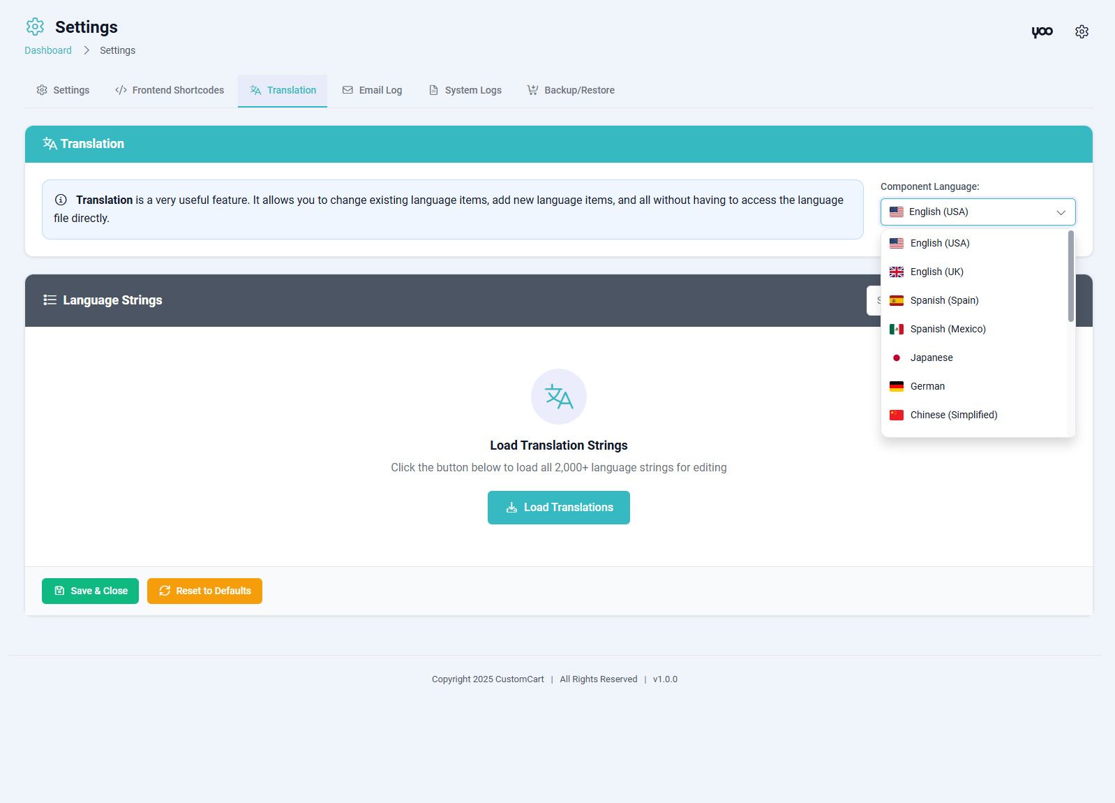1115x803 pixels.
Task: Select Chinese (Simplified) option
Action: click(x=953, y=415)
